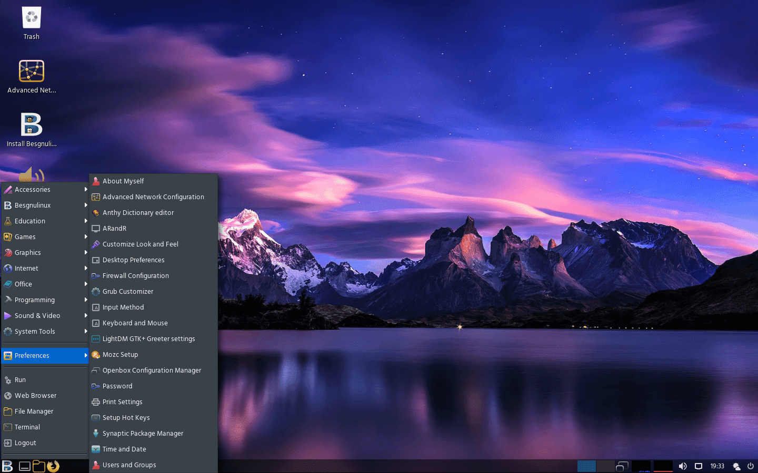Select Logout from the main menu
This screenshot has width=758, height=473.
[x=45, y=443]
